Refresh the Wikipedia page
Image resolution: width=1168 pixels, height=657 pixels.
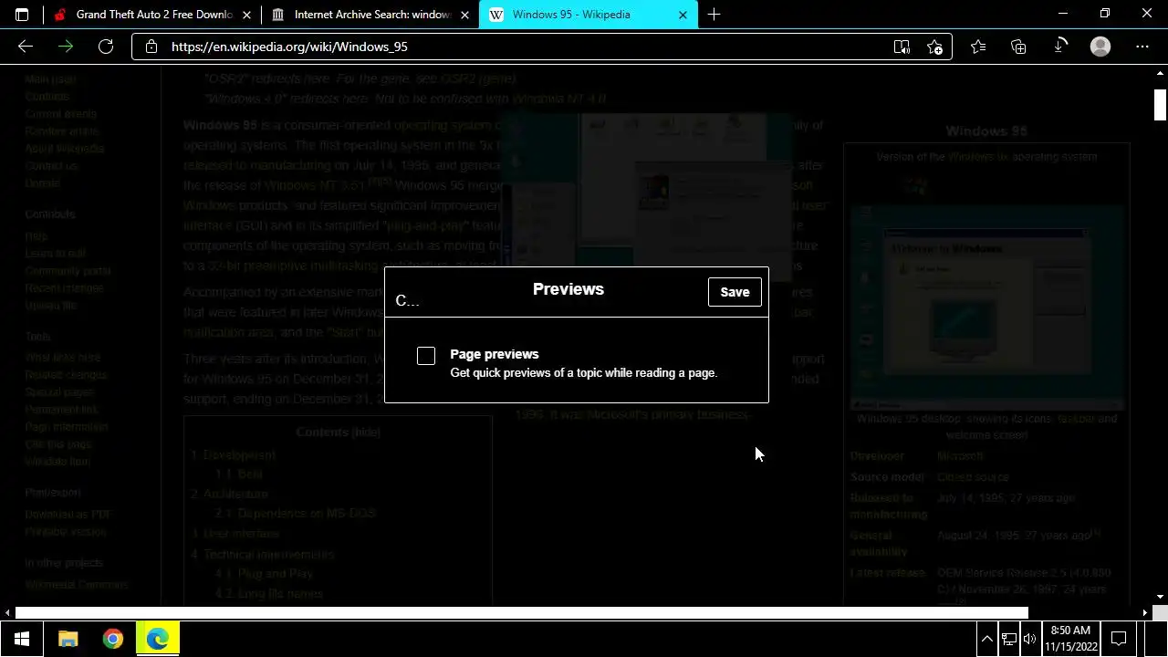106,47
